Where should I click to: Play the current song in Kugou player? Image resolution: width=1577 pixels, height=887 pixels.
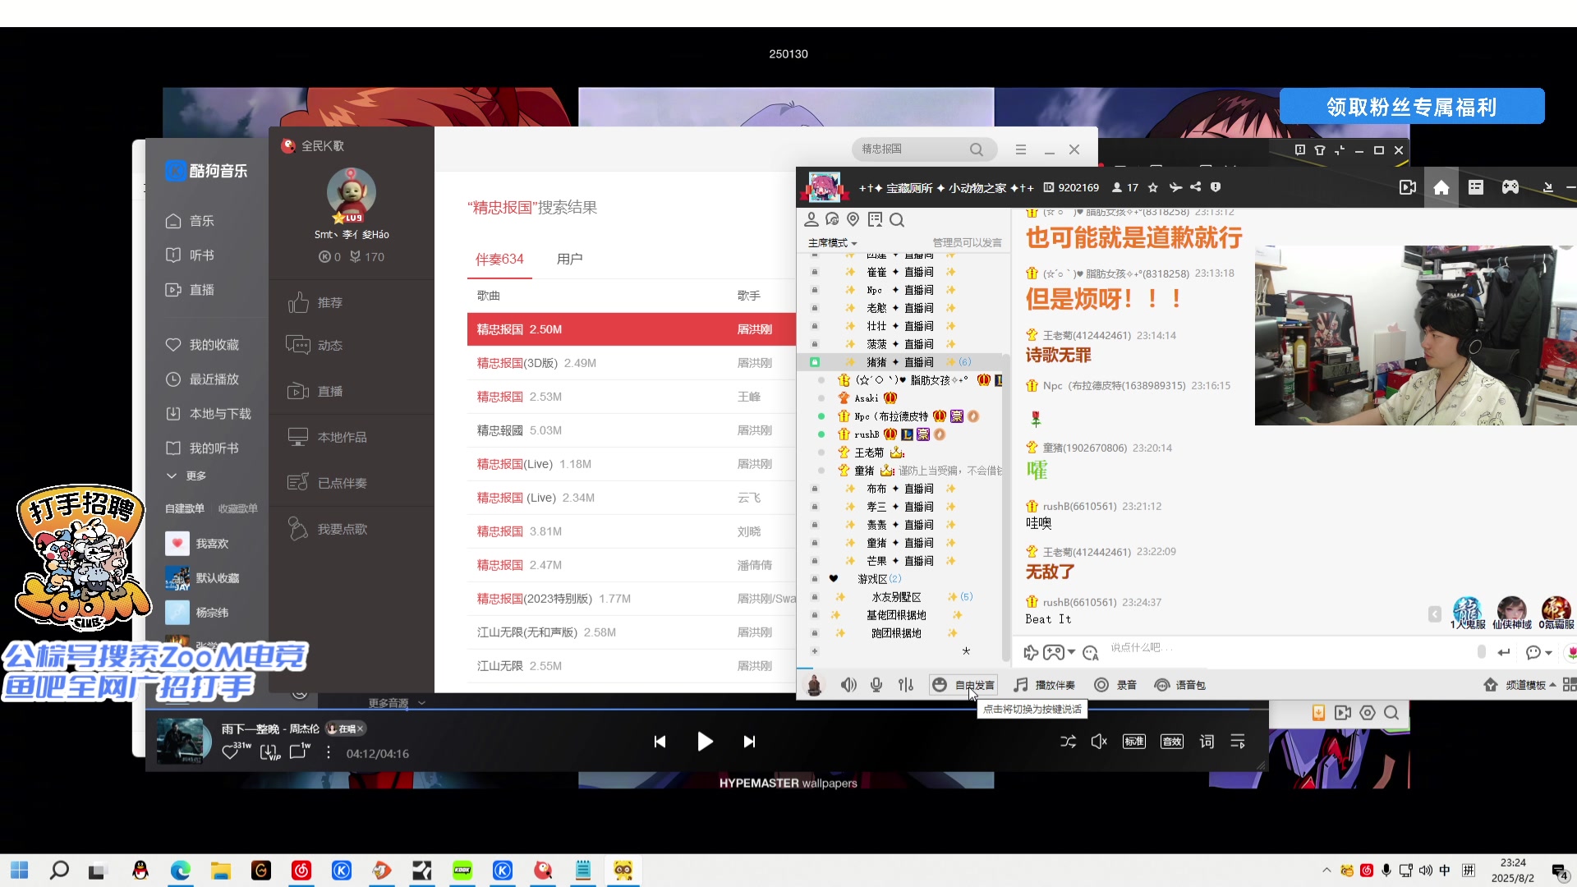coord(705,742)
